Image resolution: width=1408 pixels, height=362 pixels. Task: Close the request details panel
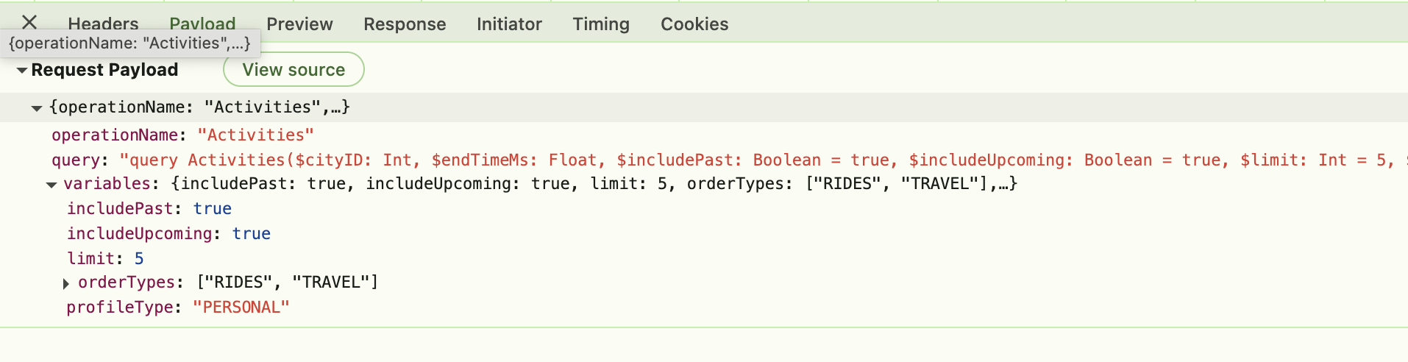coord(29,22)
